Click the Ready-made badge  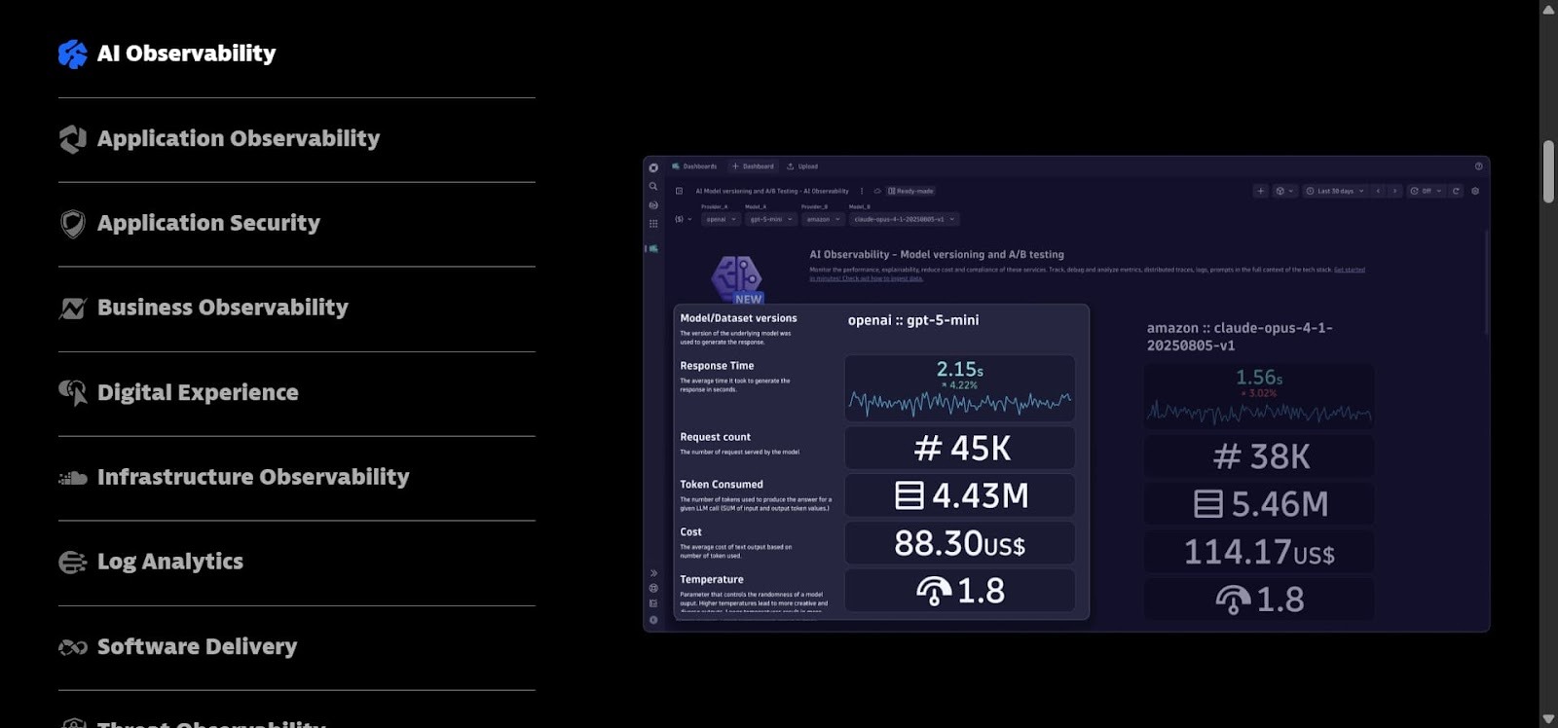pyautogui.click(x=910, y=191)
